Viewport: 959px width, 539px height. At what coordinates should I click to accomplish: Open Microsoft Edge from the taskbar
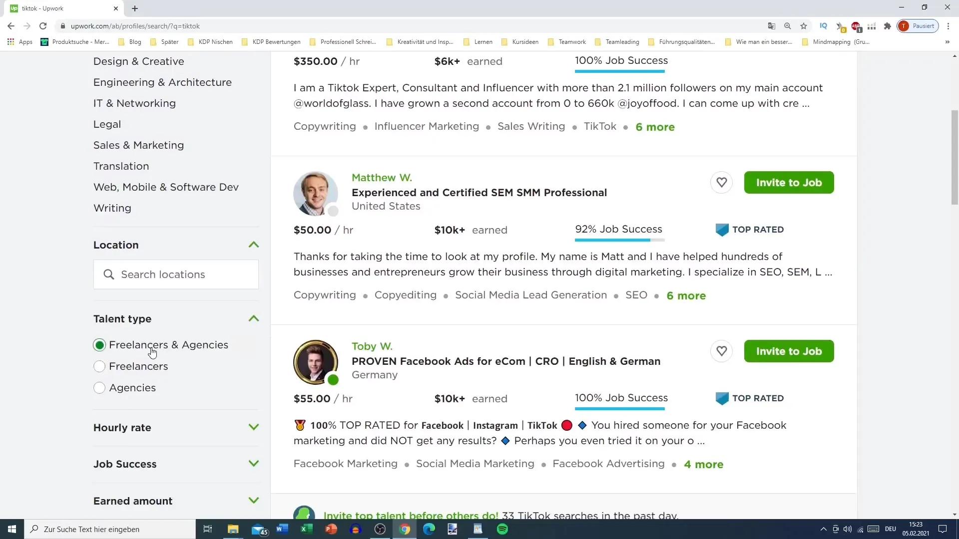pos(429,529)
